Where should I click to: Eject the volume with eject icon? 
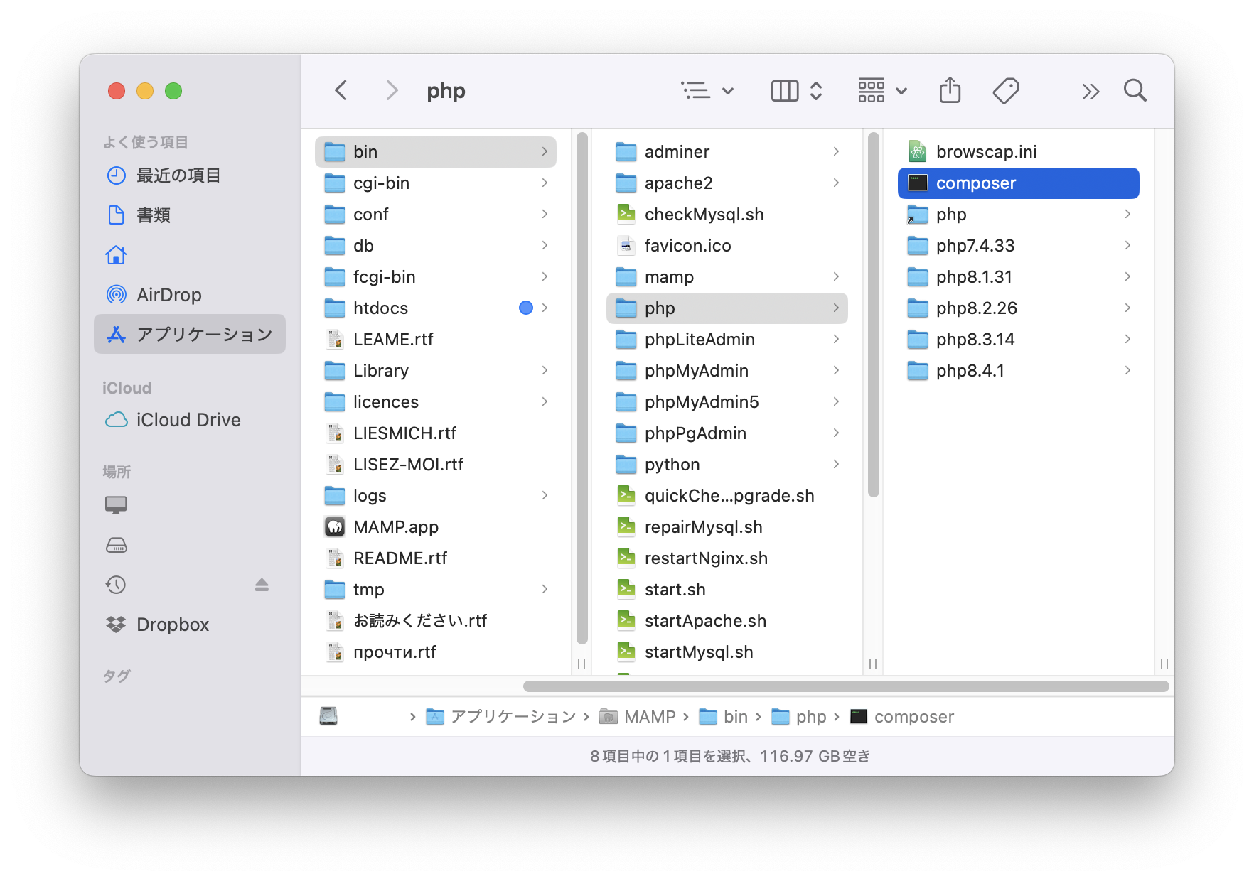pos(262,585)
